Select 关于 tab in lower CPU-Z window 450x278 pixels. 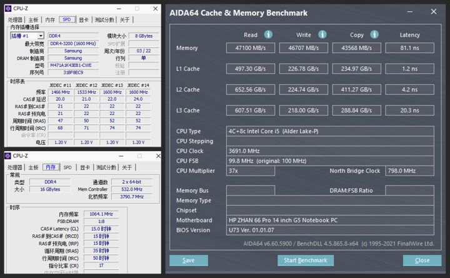[x=127, y=167]
